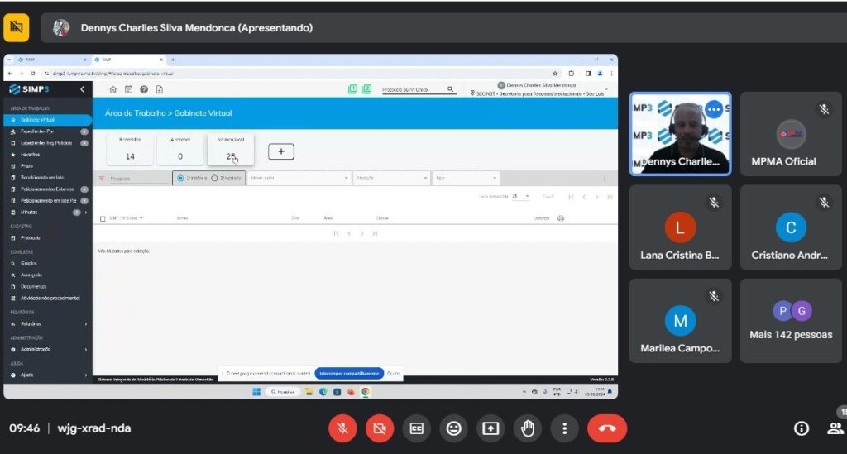Click the SIMP3 home icon in top toolbar
This screenshot has width=847, height=454.
point(113,89)
